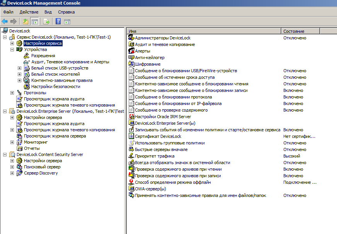Select Сообщение о проверке содержимого row
Image resolution: width=337 pixels, height=234 pixels.
coord(171,110)
